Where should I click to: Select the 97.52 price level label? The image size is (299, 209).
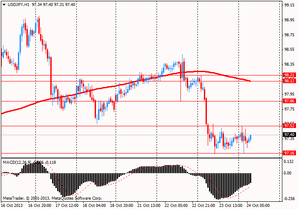289,125
